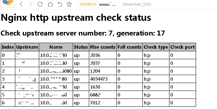
Task: Click the browser forward arrow
Action: 30,4
